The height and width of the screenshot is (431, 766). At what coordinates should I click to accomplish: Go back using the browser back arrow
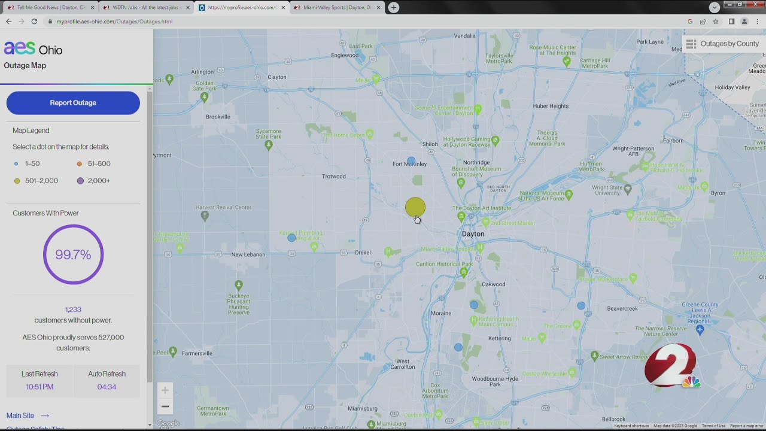(8, 22)
